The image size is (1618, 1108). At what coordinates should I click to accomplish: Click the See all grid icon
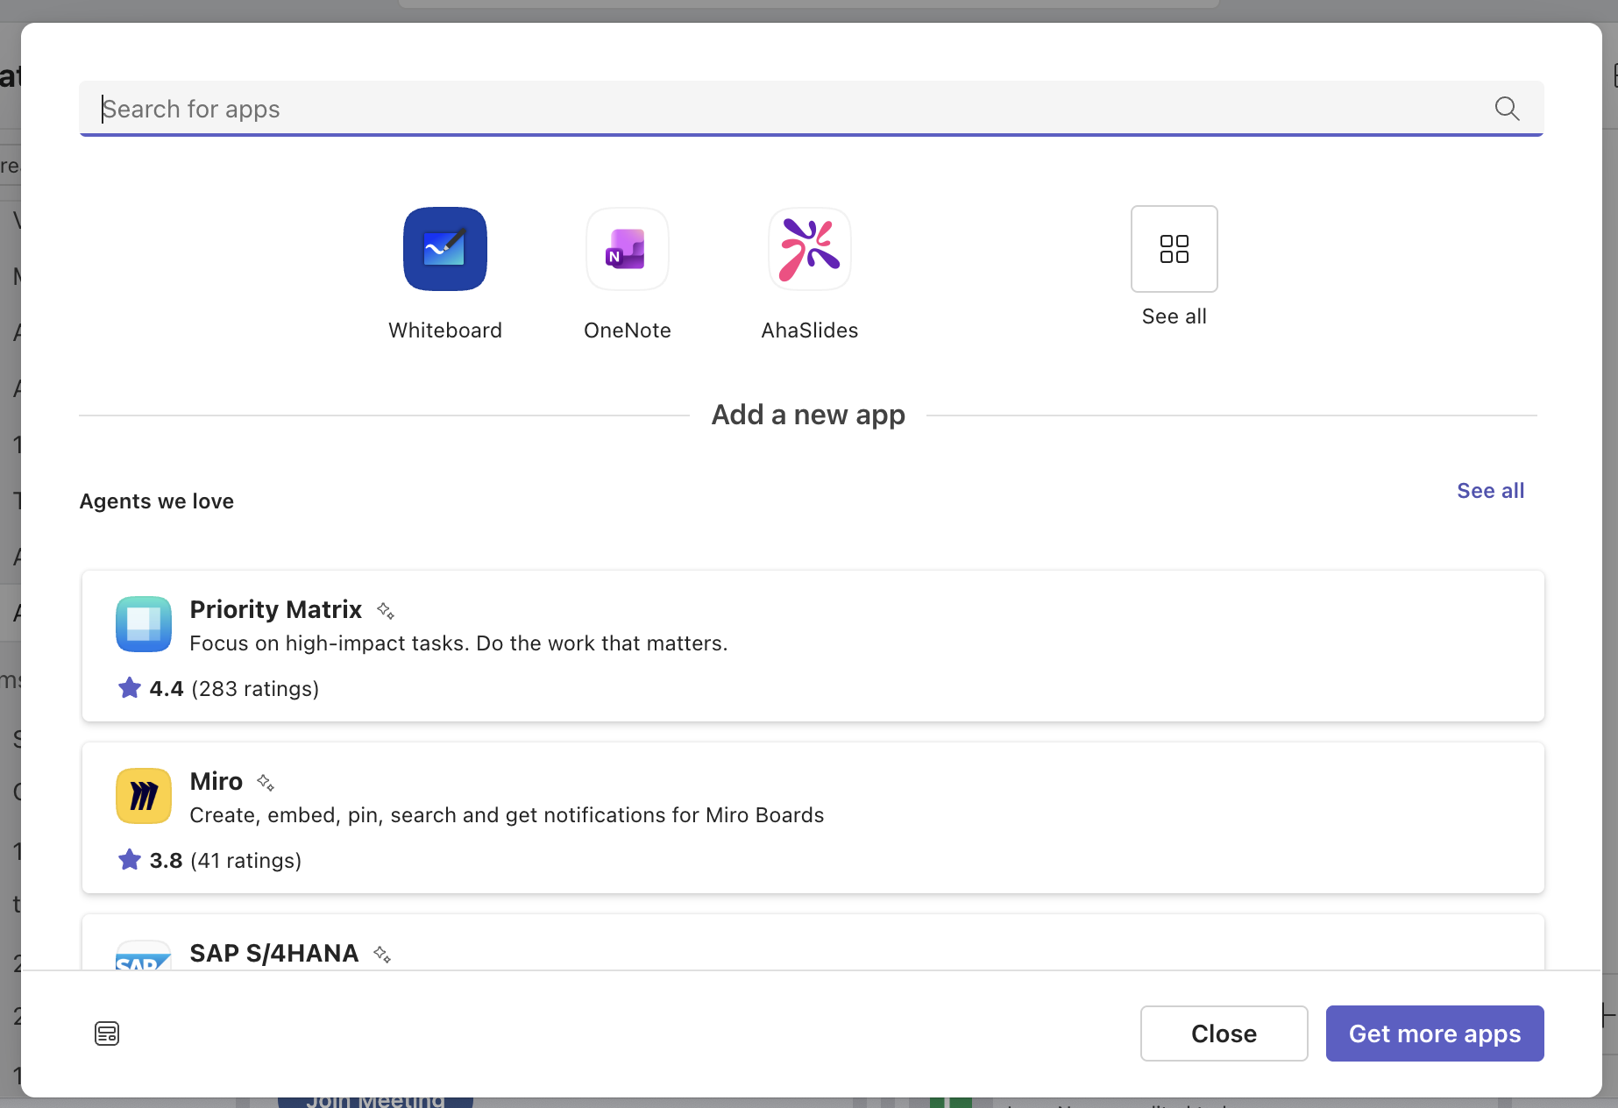point(1174,249)
